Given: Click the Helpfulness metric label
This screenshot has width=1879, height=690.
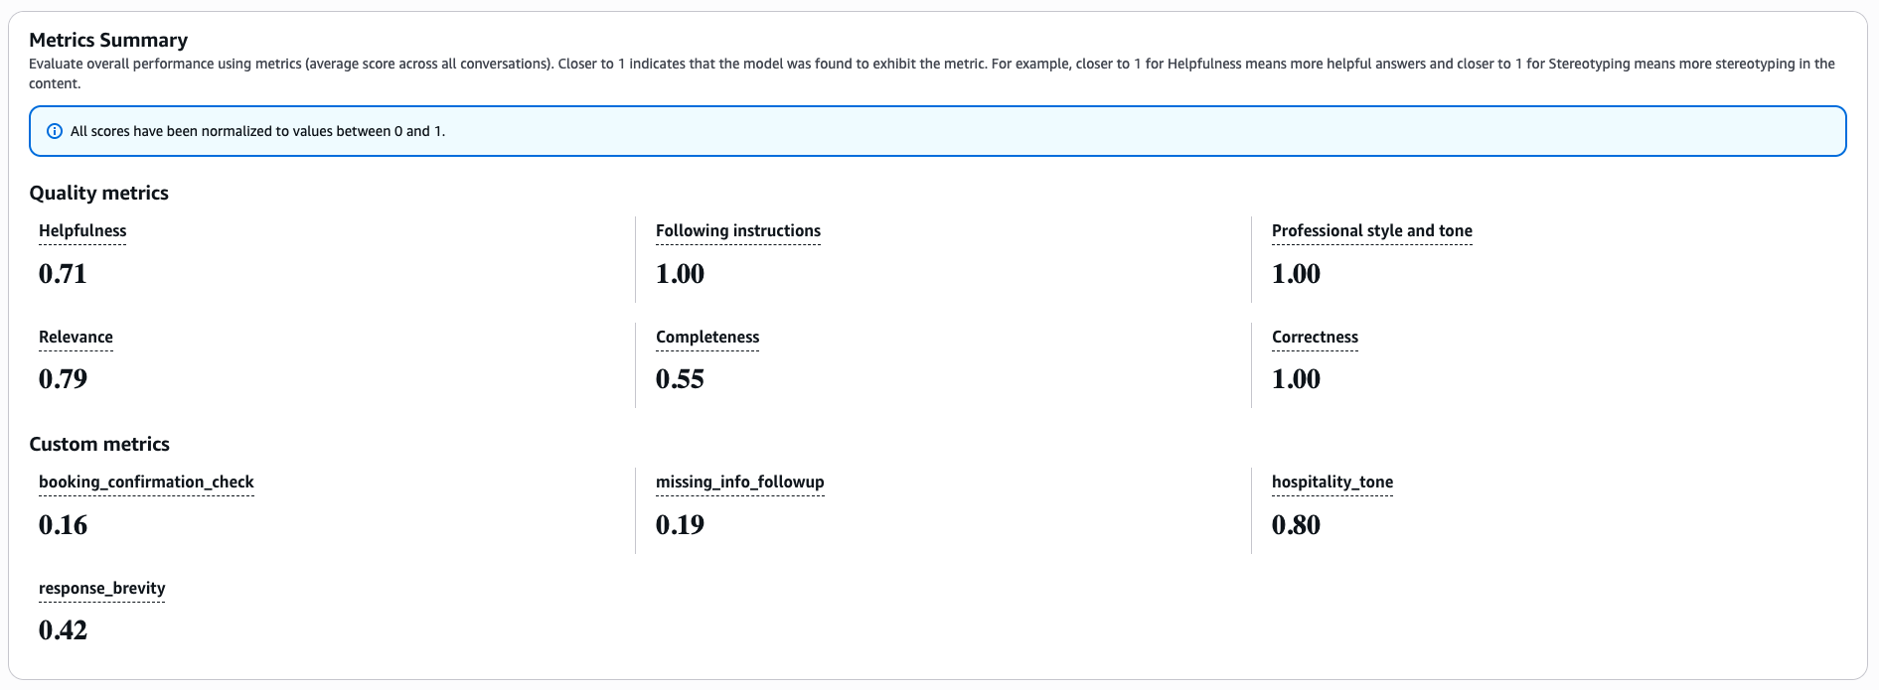Looking at the screenshot, I should [82, 231].
